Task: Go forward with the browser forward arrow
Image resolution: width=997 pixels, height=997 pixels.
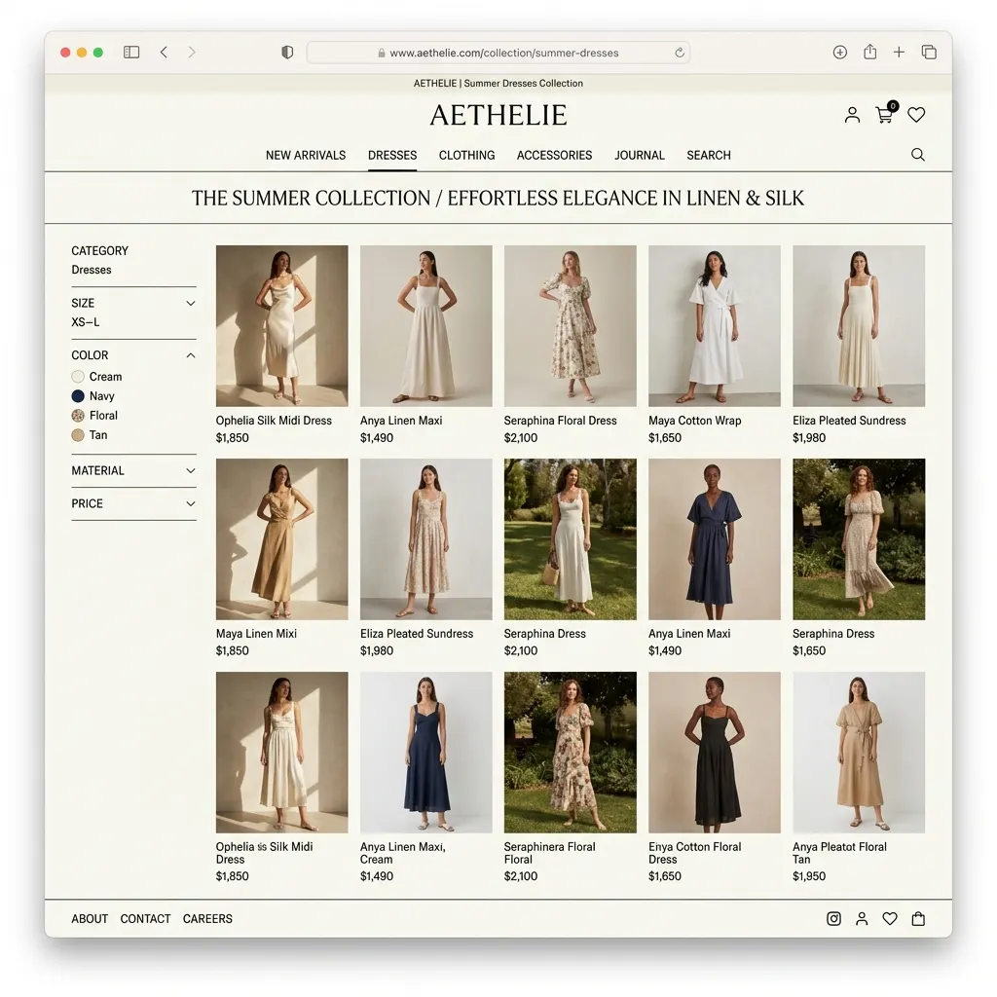Action: coord(192,53)
